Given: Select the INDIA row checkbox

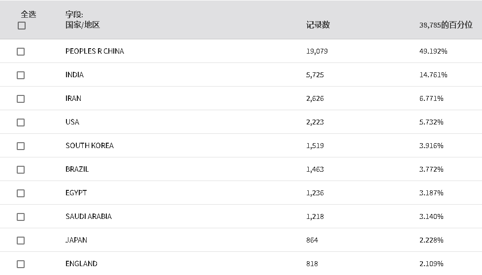Looking at the screenshot, I should 21,75.
